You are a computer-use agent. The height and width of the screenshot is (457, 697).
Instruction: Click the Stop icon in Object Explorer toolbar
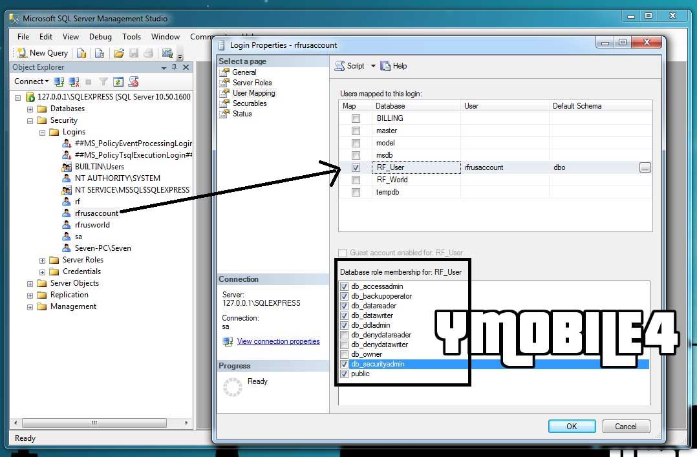pos(89,82)
